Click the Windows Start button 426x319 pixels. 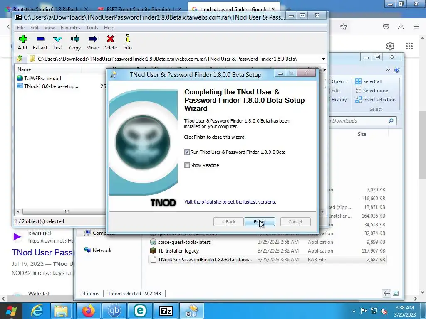click(11, 311)
